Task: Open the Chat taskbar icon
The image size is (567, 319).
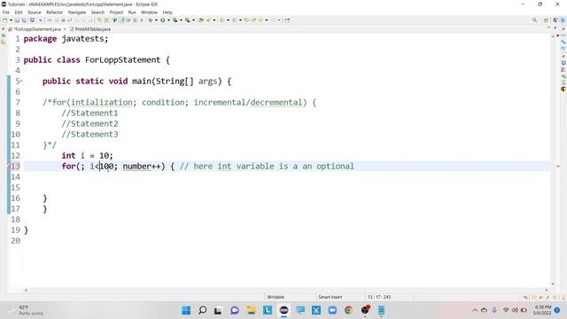Action: (x=235, y=310)
